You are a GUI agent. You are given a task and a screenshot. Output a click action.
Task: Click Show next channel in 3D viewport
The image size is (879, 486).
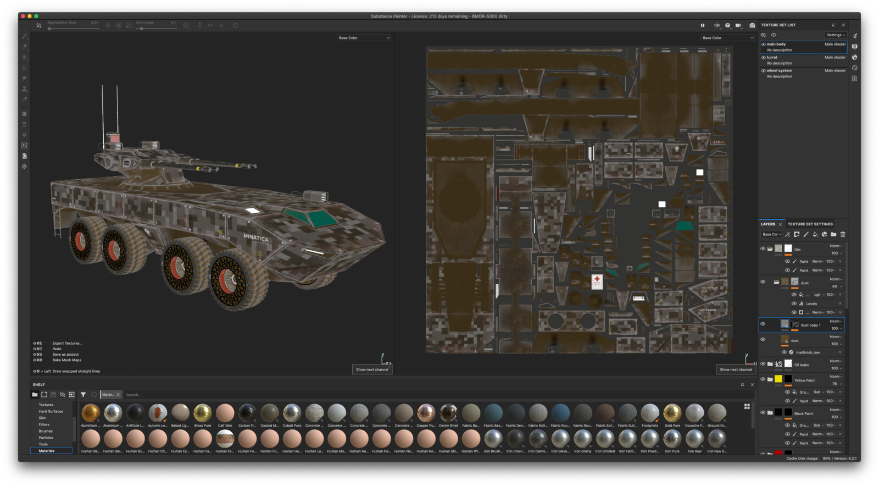click(x=372, y=369)
